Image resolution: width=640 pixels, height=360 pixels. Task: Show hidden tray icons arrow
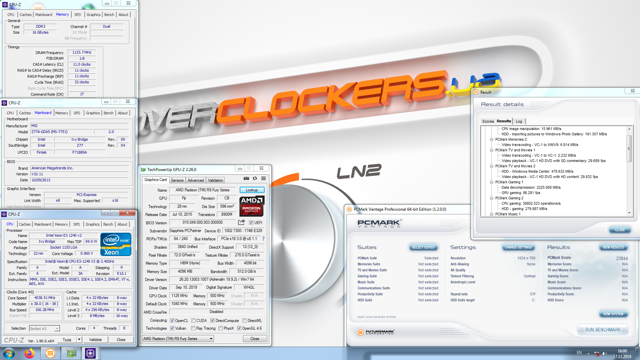(588, 353)
